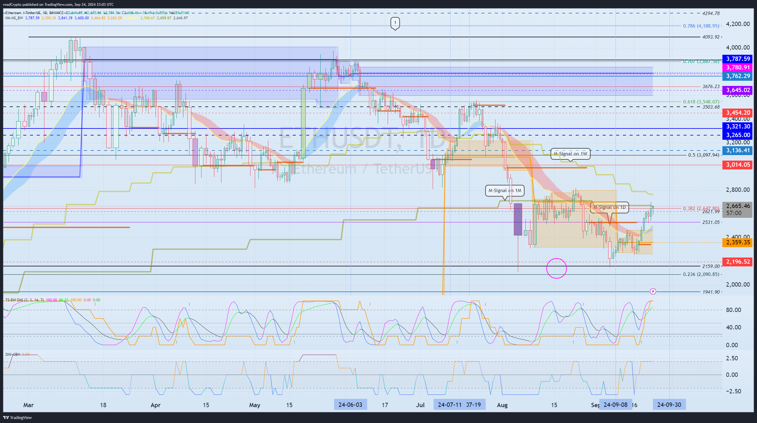
Task: Click the numbered idea marker bubble "1"
Action: coord(395,23)
